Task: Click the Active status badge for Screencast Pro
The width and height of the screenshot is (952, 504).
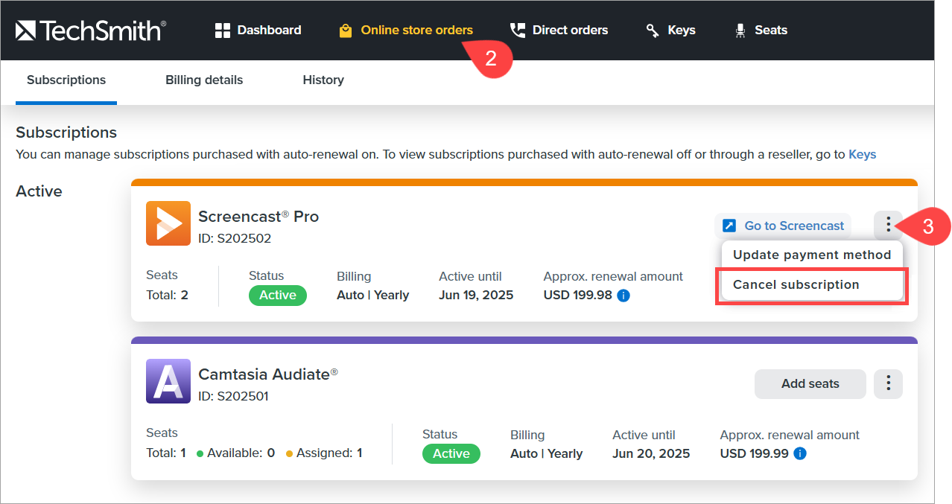Action: [278, 296]
